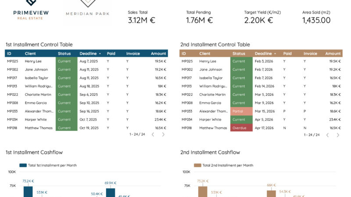
Task: Click the Primeview Real Estate logo
Action: [x=31, y=10]
